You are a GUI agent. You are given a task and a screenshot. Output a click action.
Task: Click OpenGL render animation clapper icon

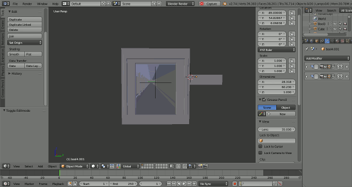(x=205, y=166)
